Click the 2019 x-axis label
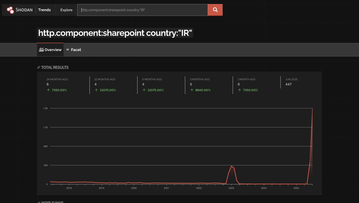 (101, 188)
